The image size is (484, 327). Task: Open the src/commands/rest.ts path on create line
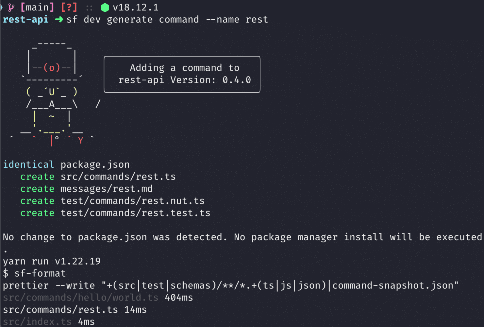coord(118,177)
